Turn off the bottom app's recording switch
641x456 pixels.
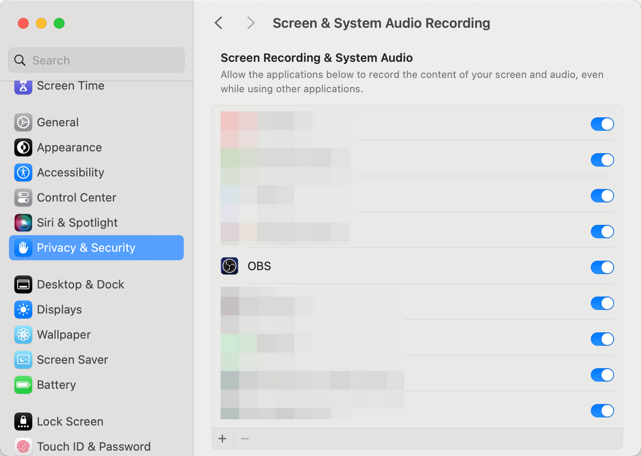602,411
